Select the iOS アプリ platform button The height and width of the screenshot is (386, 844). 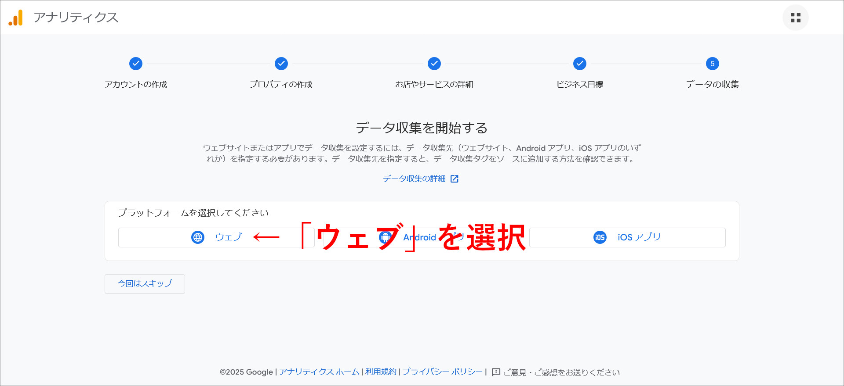(627, 237)
